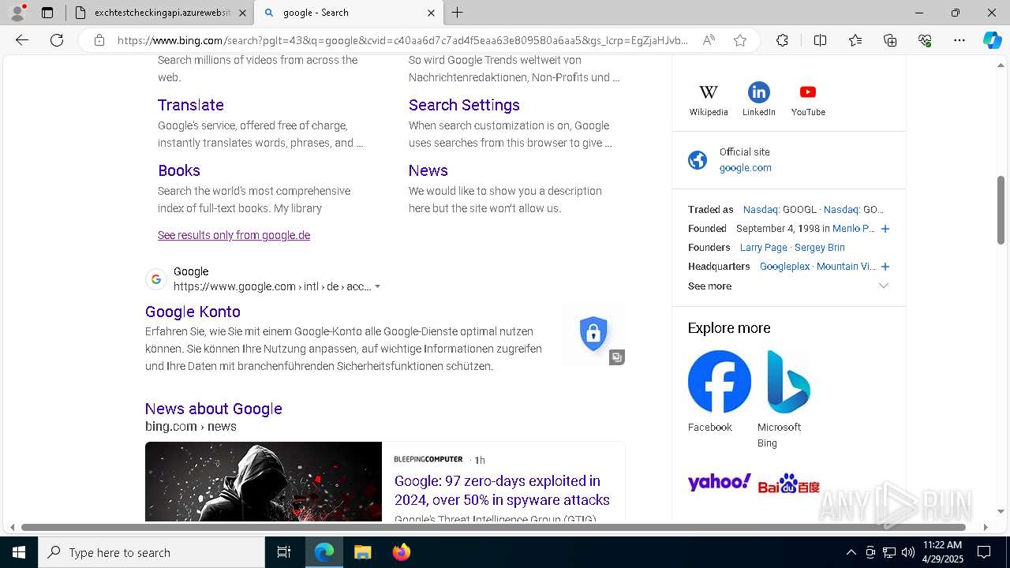Viewport: 1010px width, 568px height.
Task: Open the browser profile icon
Action: [x=17, y=13]
